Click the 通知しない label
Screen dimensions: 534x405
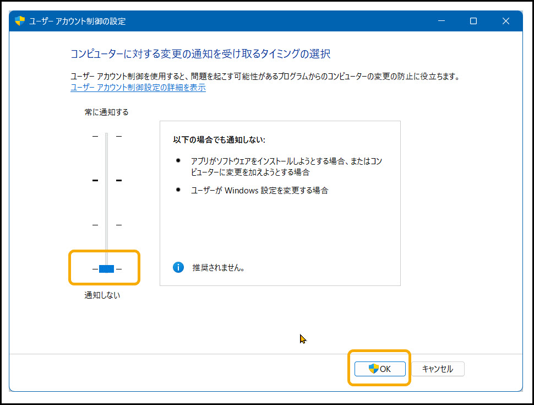(102, 295)
